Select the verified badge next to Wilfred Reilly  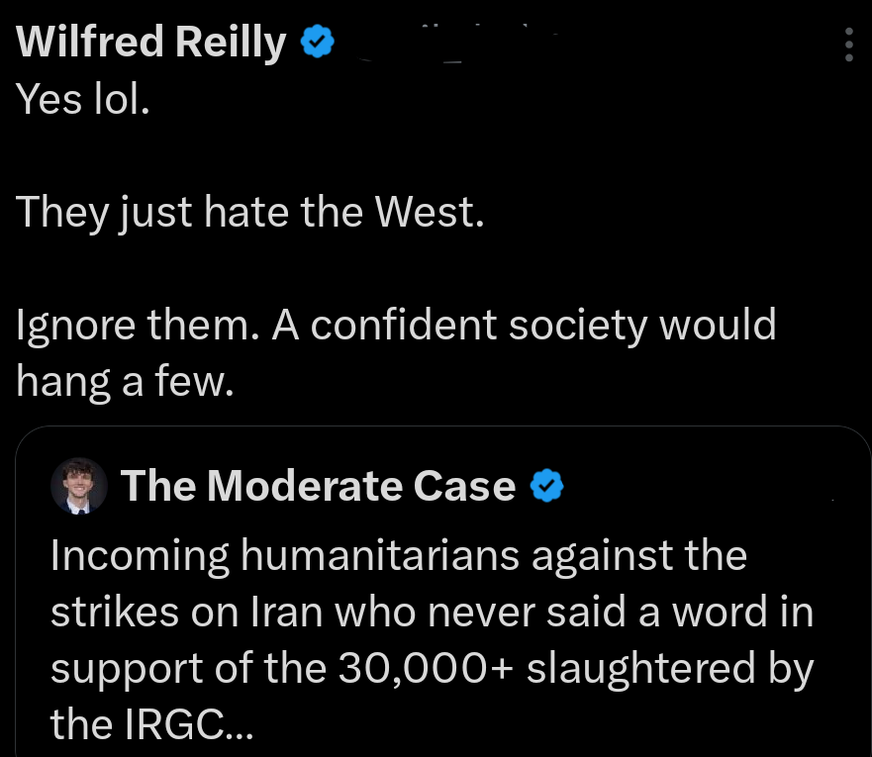click(x=315, y=41)
